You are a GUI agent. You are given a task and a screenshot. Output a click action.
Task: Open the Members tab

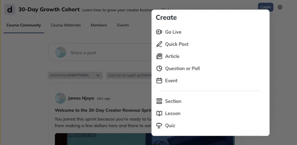[99, 25]
